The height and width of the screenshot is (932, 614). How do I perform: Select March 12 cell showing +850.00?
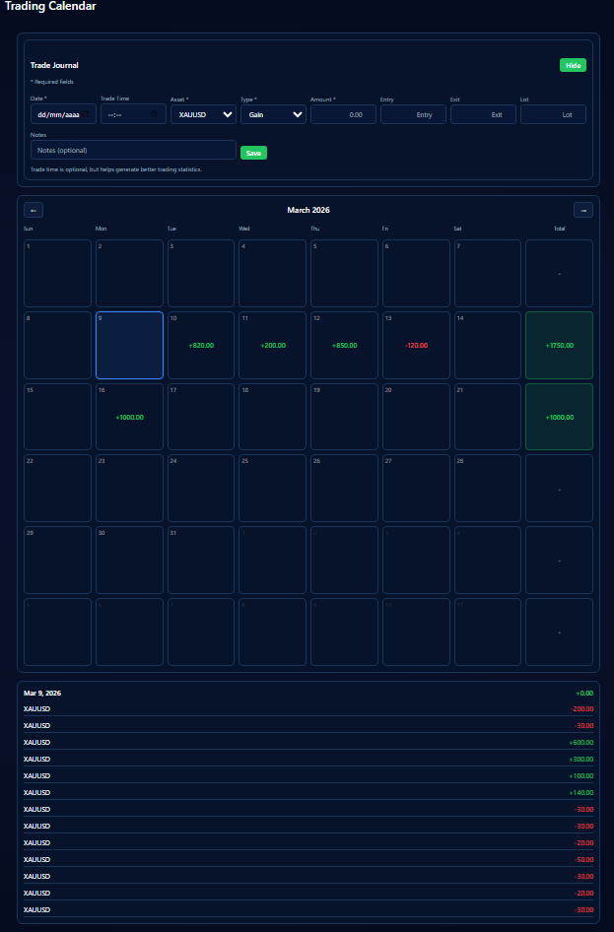[344, 346]
